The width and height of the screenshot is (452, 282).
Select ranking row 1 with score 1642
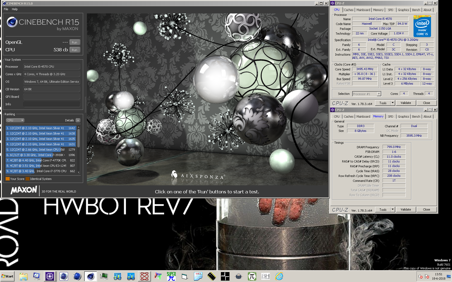41,128
